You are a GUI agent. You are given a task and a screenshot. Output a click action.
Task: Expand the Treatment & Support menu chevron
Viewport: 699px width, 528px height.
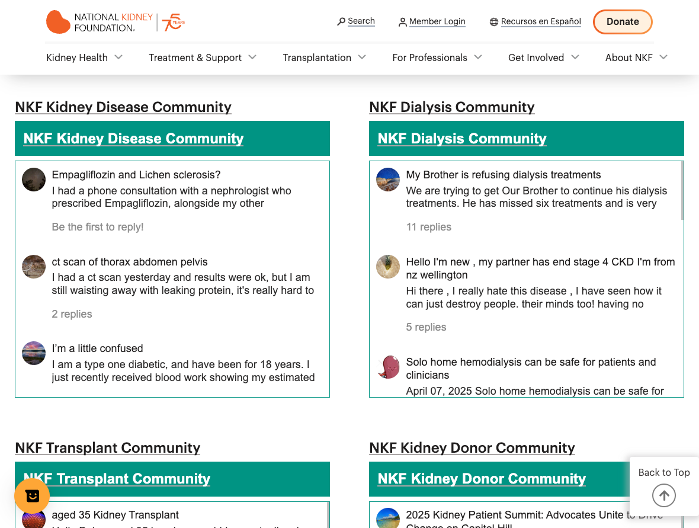(x=252, y=57)
